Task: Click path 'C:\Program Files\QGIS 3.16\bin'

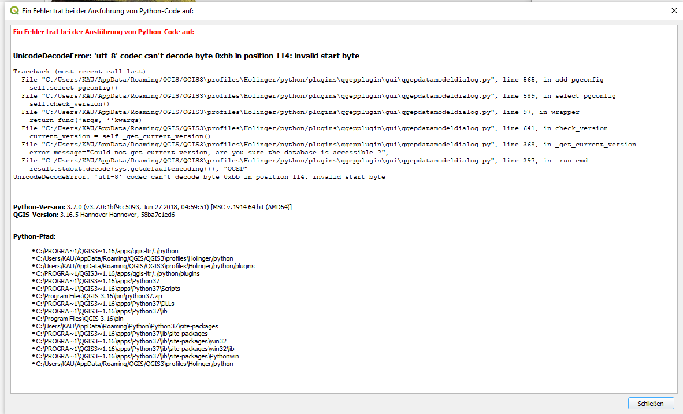Action: 80,319
